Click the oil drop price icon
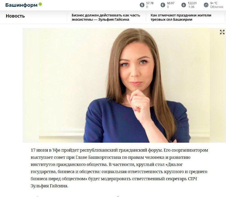Screen dimensions: 226x197 tap(184, 5)
